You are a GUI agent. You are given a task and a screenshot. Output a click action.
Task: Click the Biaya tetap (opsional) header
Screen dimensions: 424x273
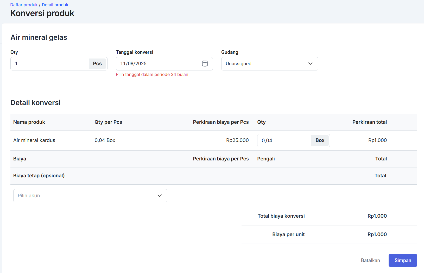coord(39,176)
